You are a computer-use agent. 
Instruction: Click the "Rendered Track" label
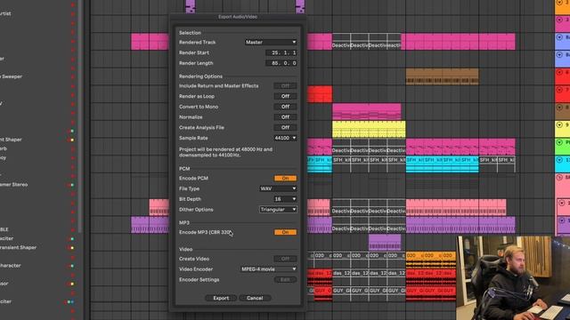coord(197,42)
